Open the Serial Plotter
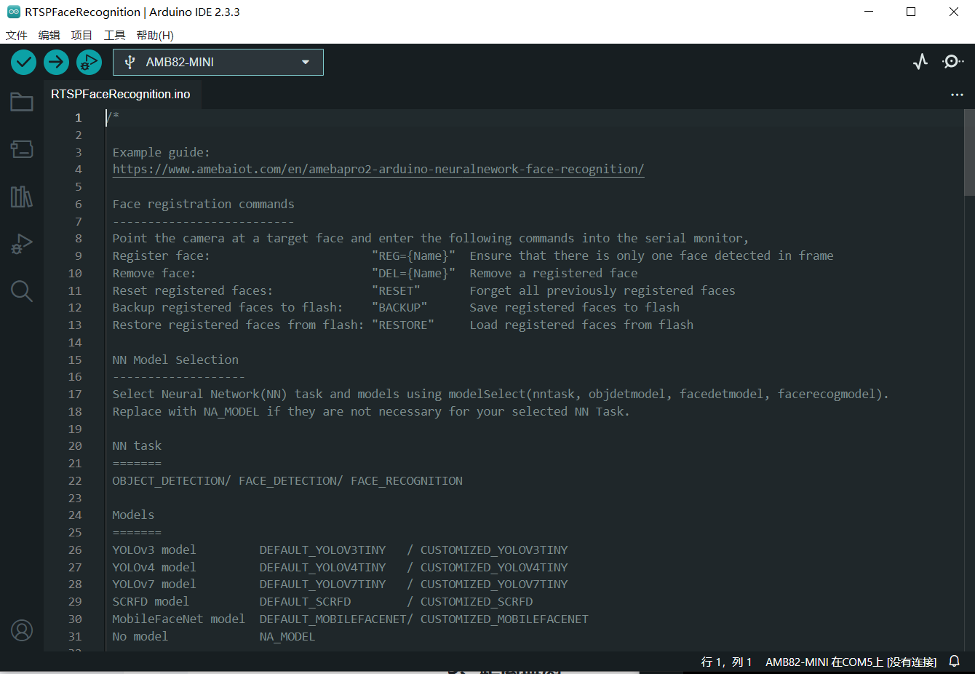This screenshot has width=975, height=674. (x=920, y=62)
